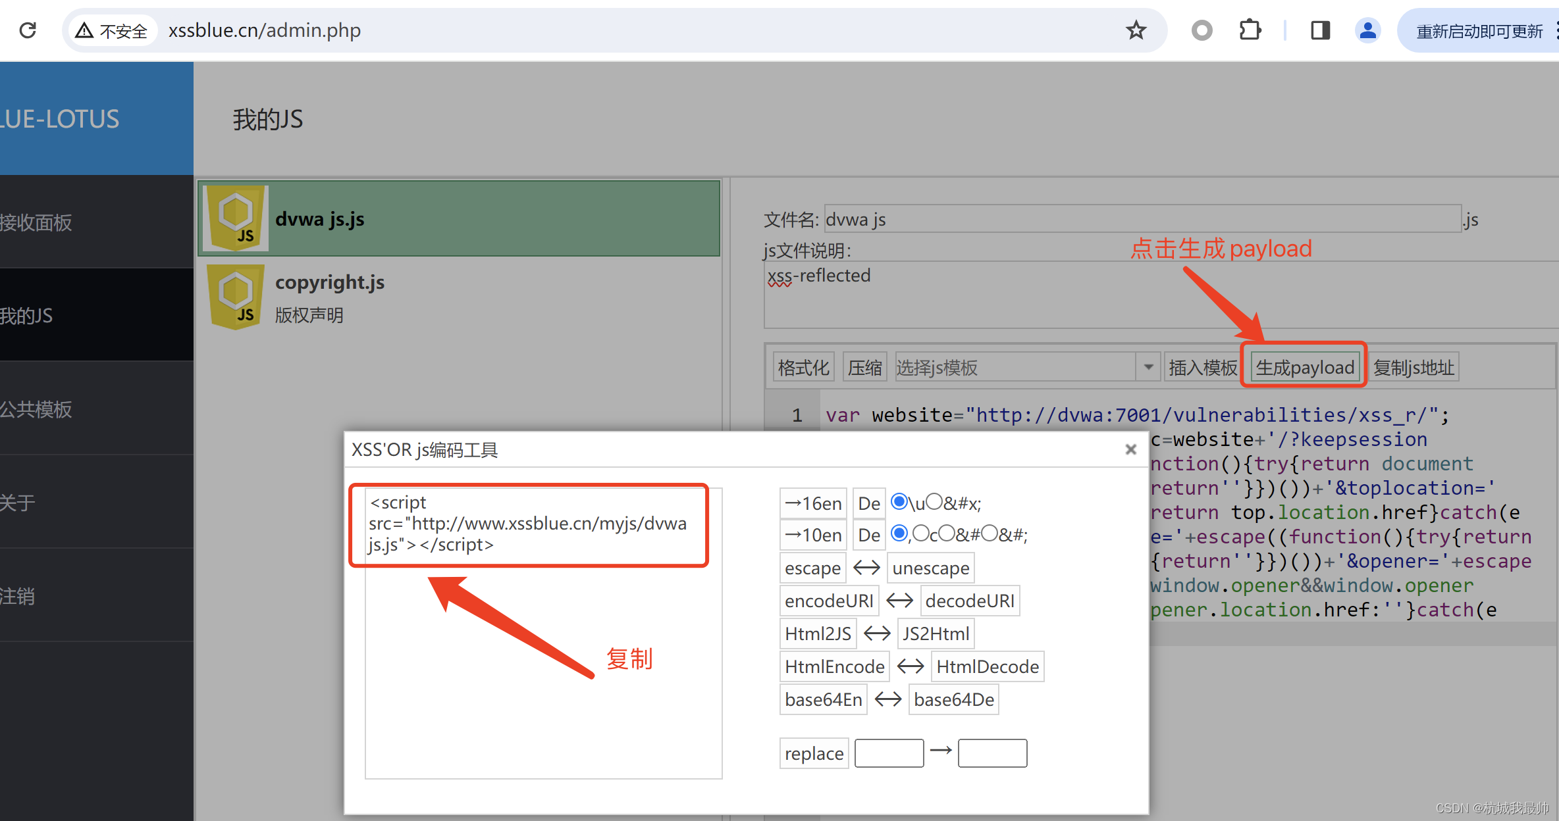This screenshot has width=1559, height=821.
Task: Open the Extensions puzzle-piece menu
Action: click(1250, 30)
